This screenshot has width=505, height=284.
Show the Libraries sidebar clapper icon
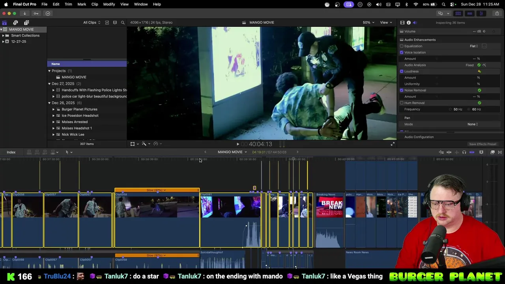pos(4,23)
